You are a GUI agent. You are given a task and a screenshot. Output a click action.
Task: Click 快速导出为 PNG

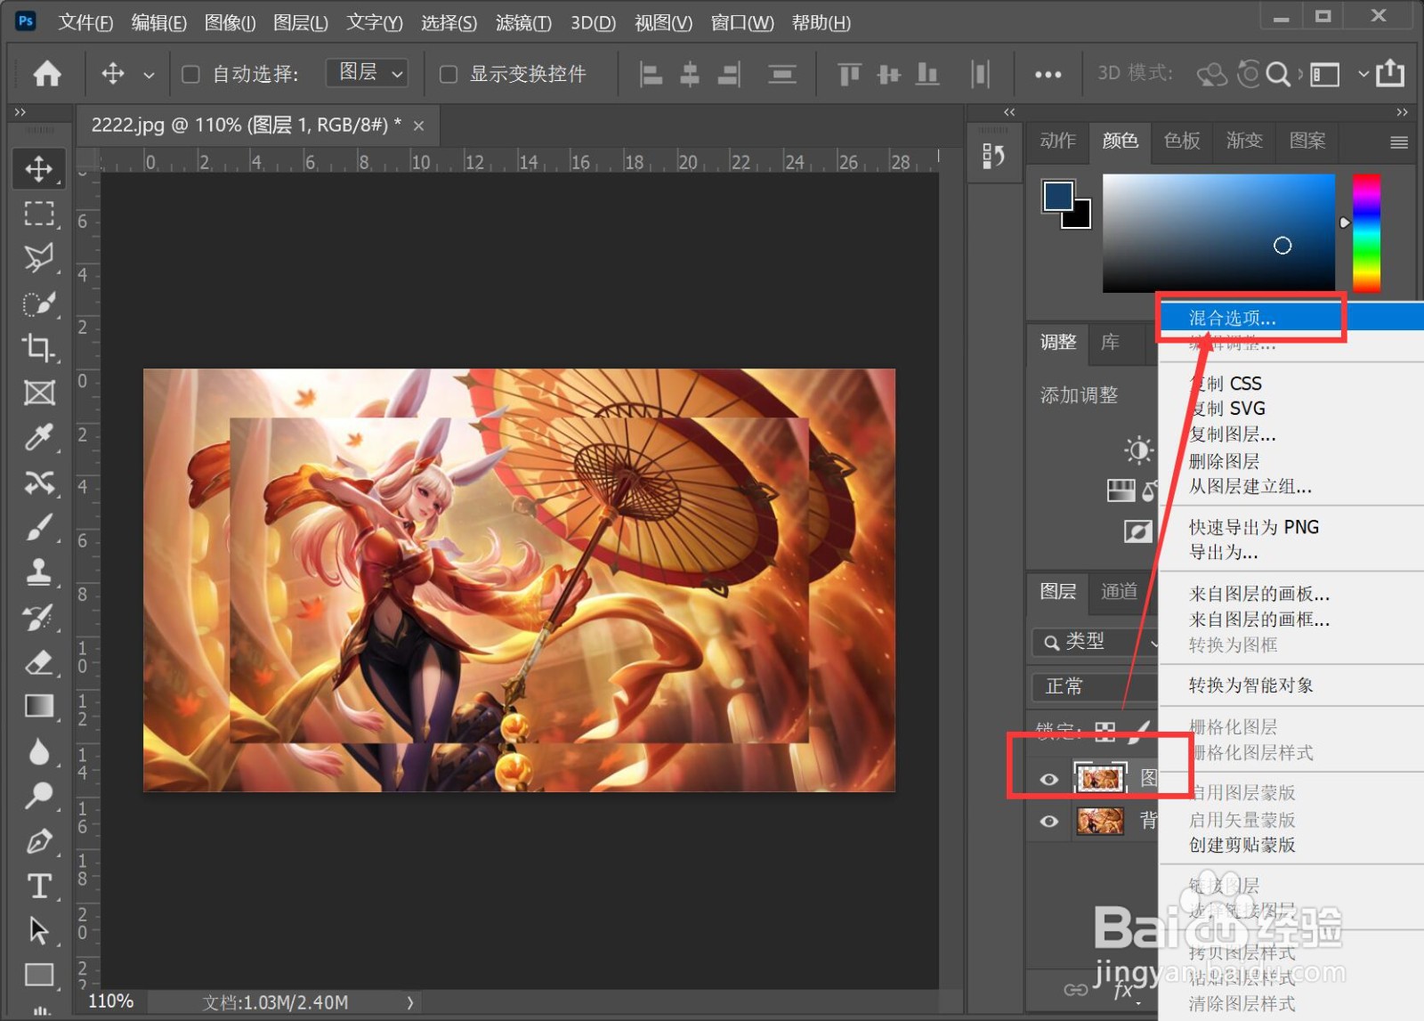(x=1253, y=526)
